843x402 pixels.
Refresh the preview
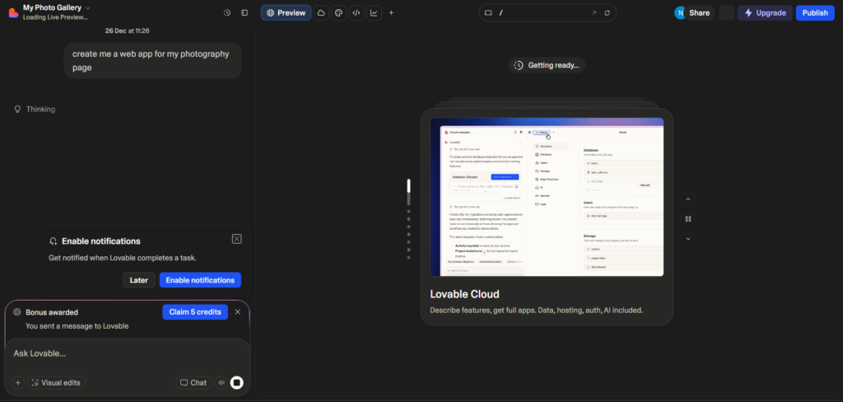click(608, 12)
